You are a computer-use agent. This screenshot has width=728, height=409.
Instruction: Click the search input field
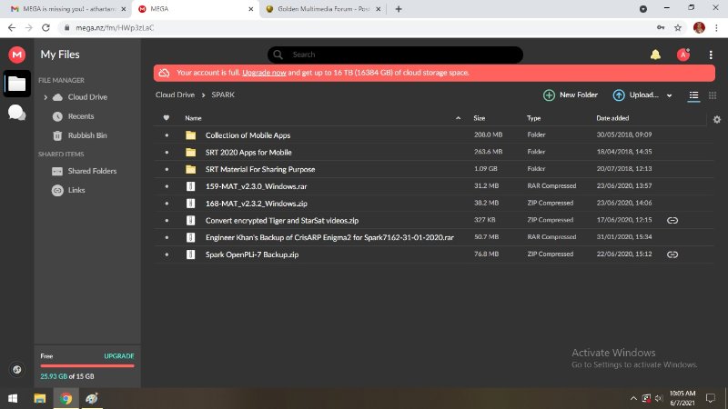point(395,55)
